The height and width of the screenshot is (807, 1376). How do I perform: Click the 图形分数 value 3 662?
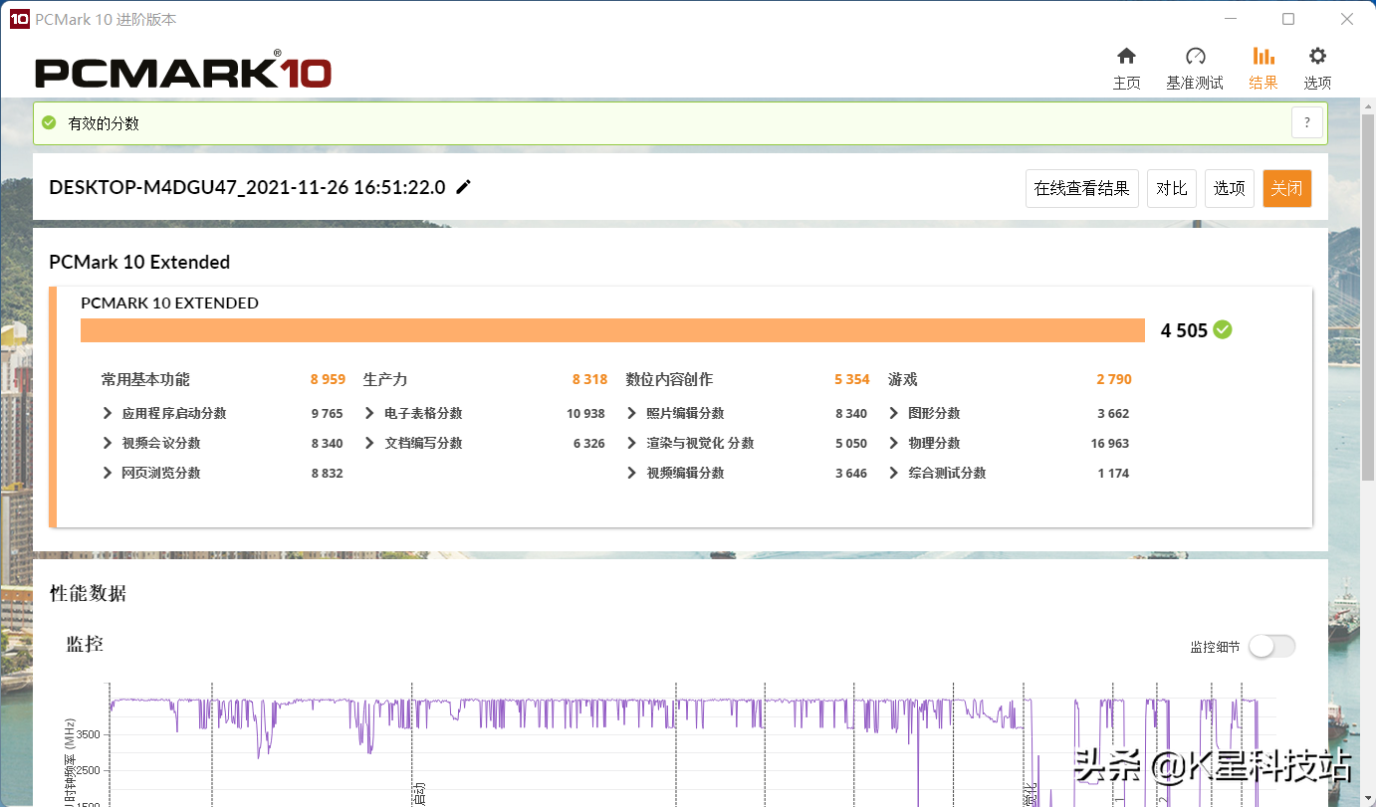(x=1113, y=413)
